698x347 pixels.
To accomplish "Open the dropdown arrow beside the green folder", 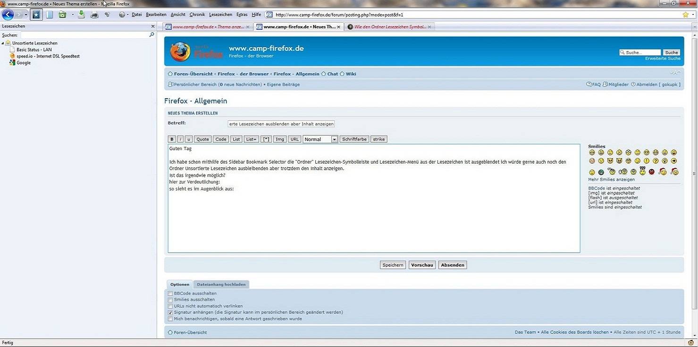I will 73,15.
